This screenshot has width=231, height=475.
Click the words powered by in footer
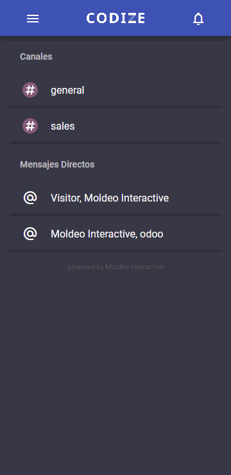point(85,268)
